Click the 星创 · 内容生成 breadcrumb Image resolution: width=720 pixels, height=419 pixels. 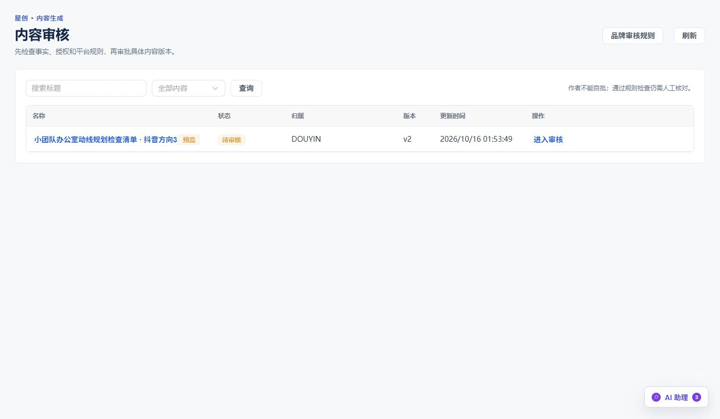pos(39,18)
